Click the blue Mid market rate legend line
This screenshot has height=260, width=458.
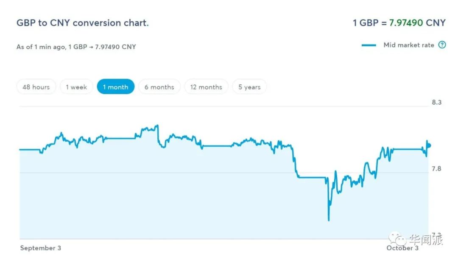point(369,45)
